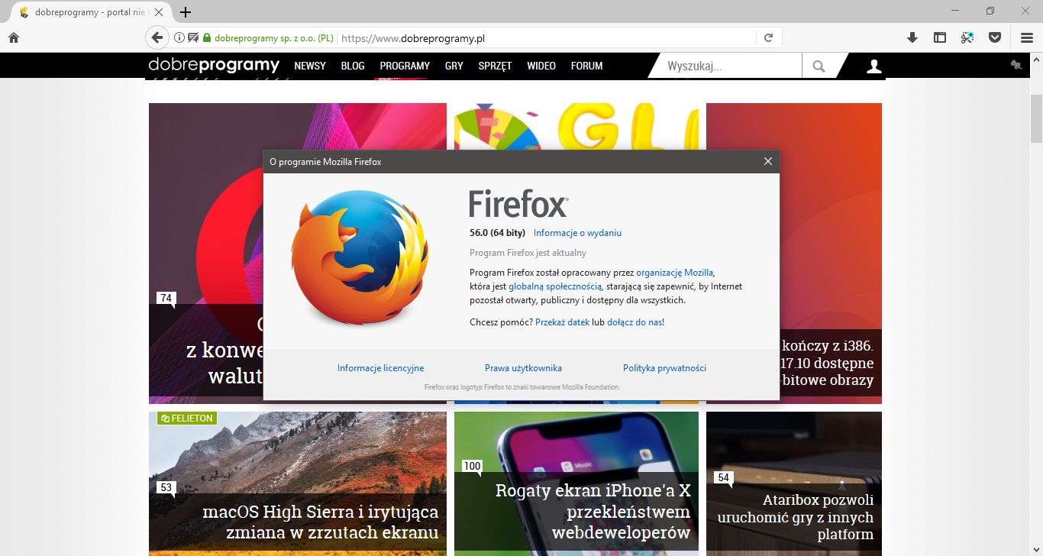Screen dimensions: 1043x556
Task: Open the NEWSY menu item
Action: (310, 66)
